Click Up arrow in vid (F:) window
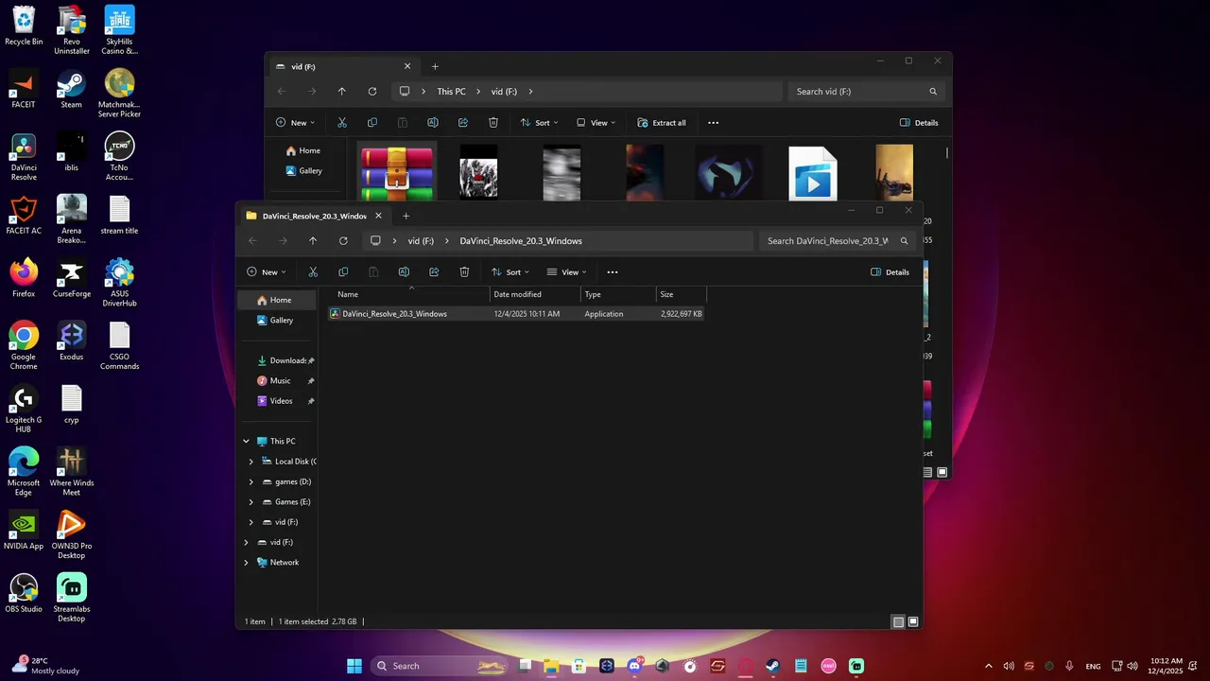 click(342, 92)
